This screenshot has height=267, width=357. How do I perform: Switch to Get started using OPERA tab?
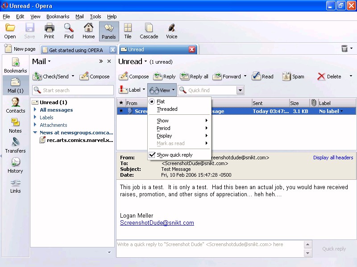76,50
